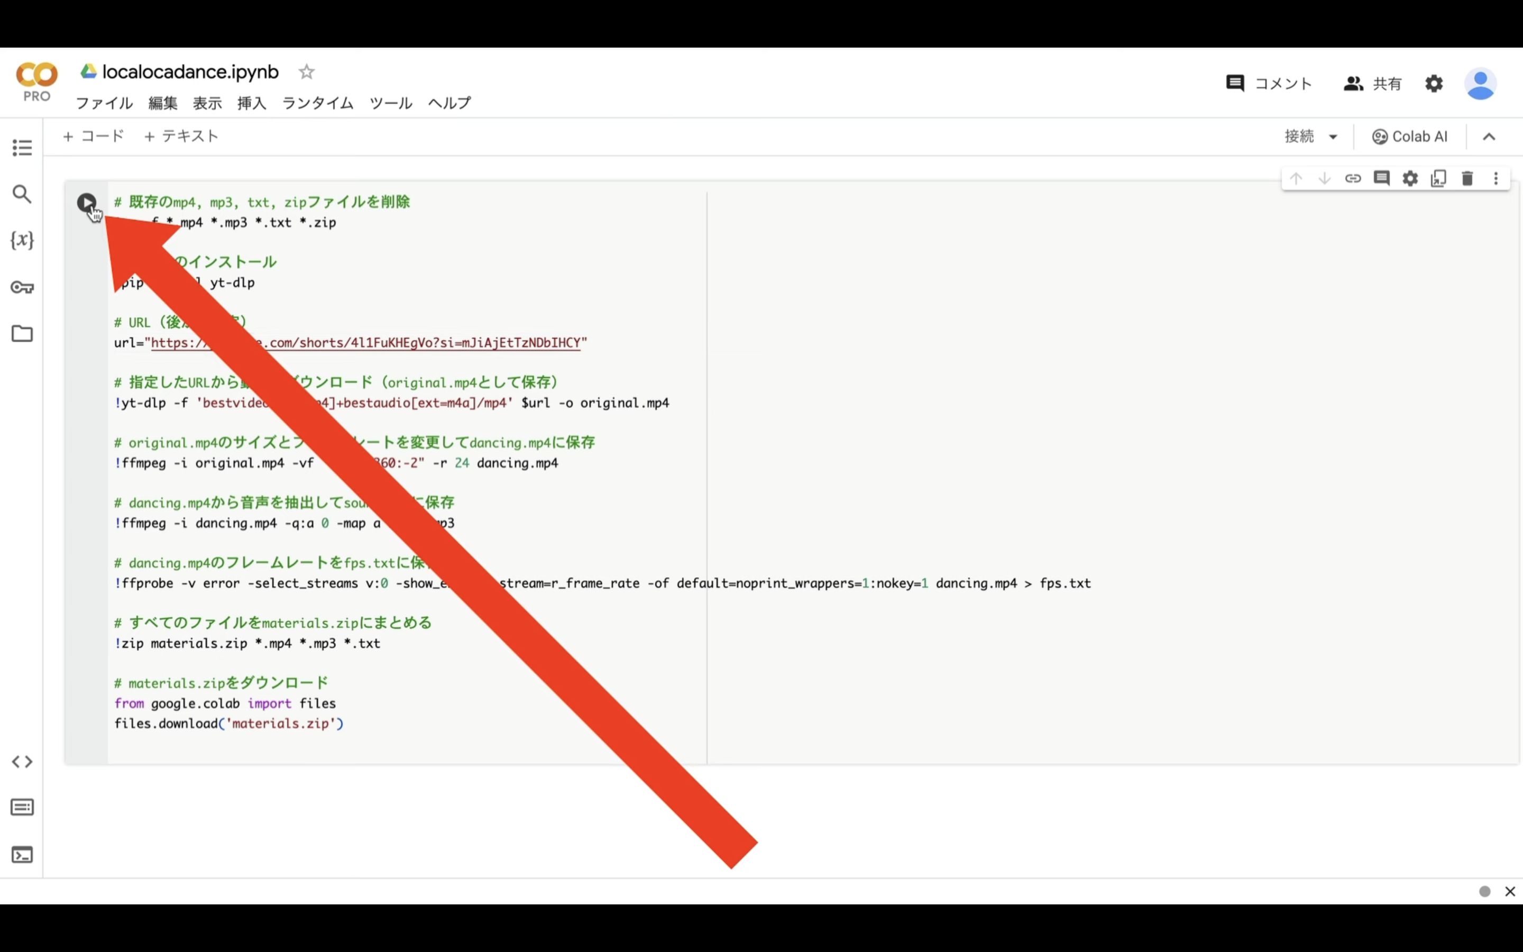Click the Google Drive icon beside filename
The height and width of the screenshot is (952, 1523).
tap(89, 72)
